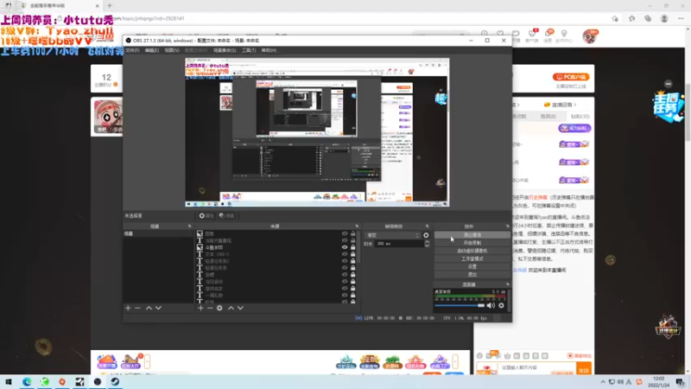Open 工具(T) menu in OBS

[x=249, y=50]
